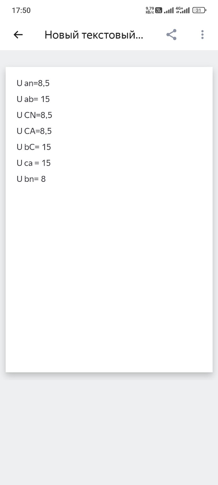Image resolution: width=218 pixels, height=485 pixels.
Task: Tap the line 'U ca = 15'
Action: [x=34, y=163]
